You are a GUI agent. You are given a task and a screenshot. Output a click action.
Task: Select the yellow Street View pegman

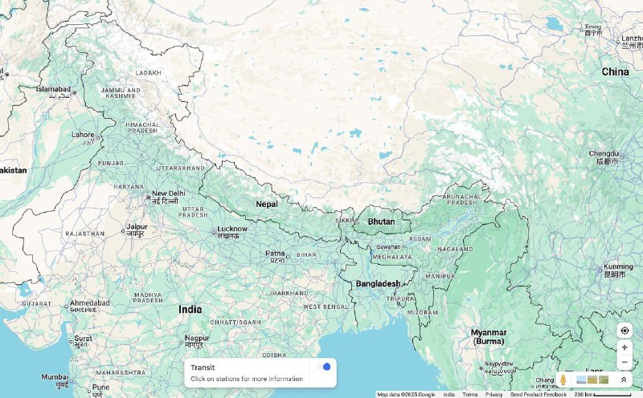coord(563,380)
